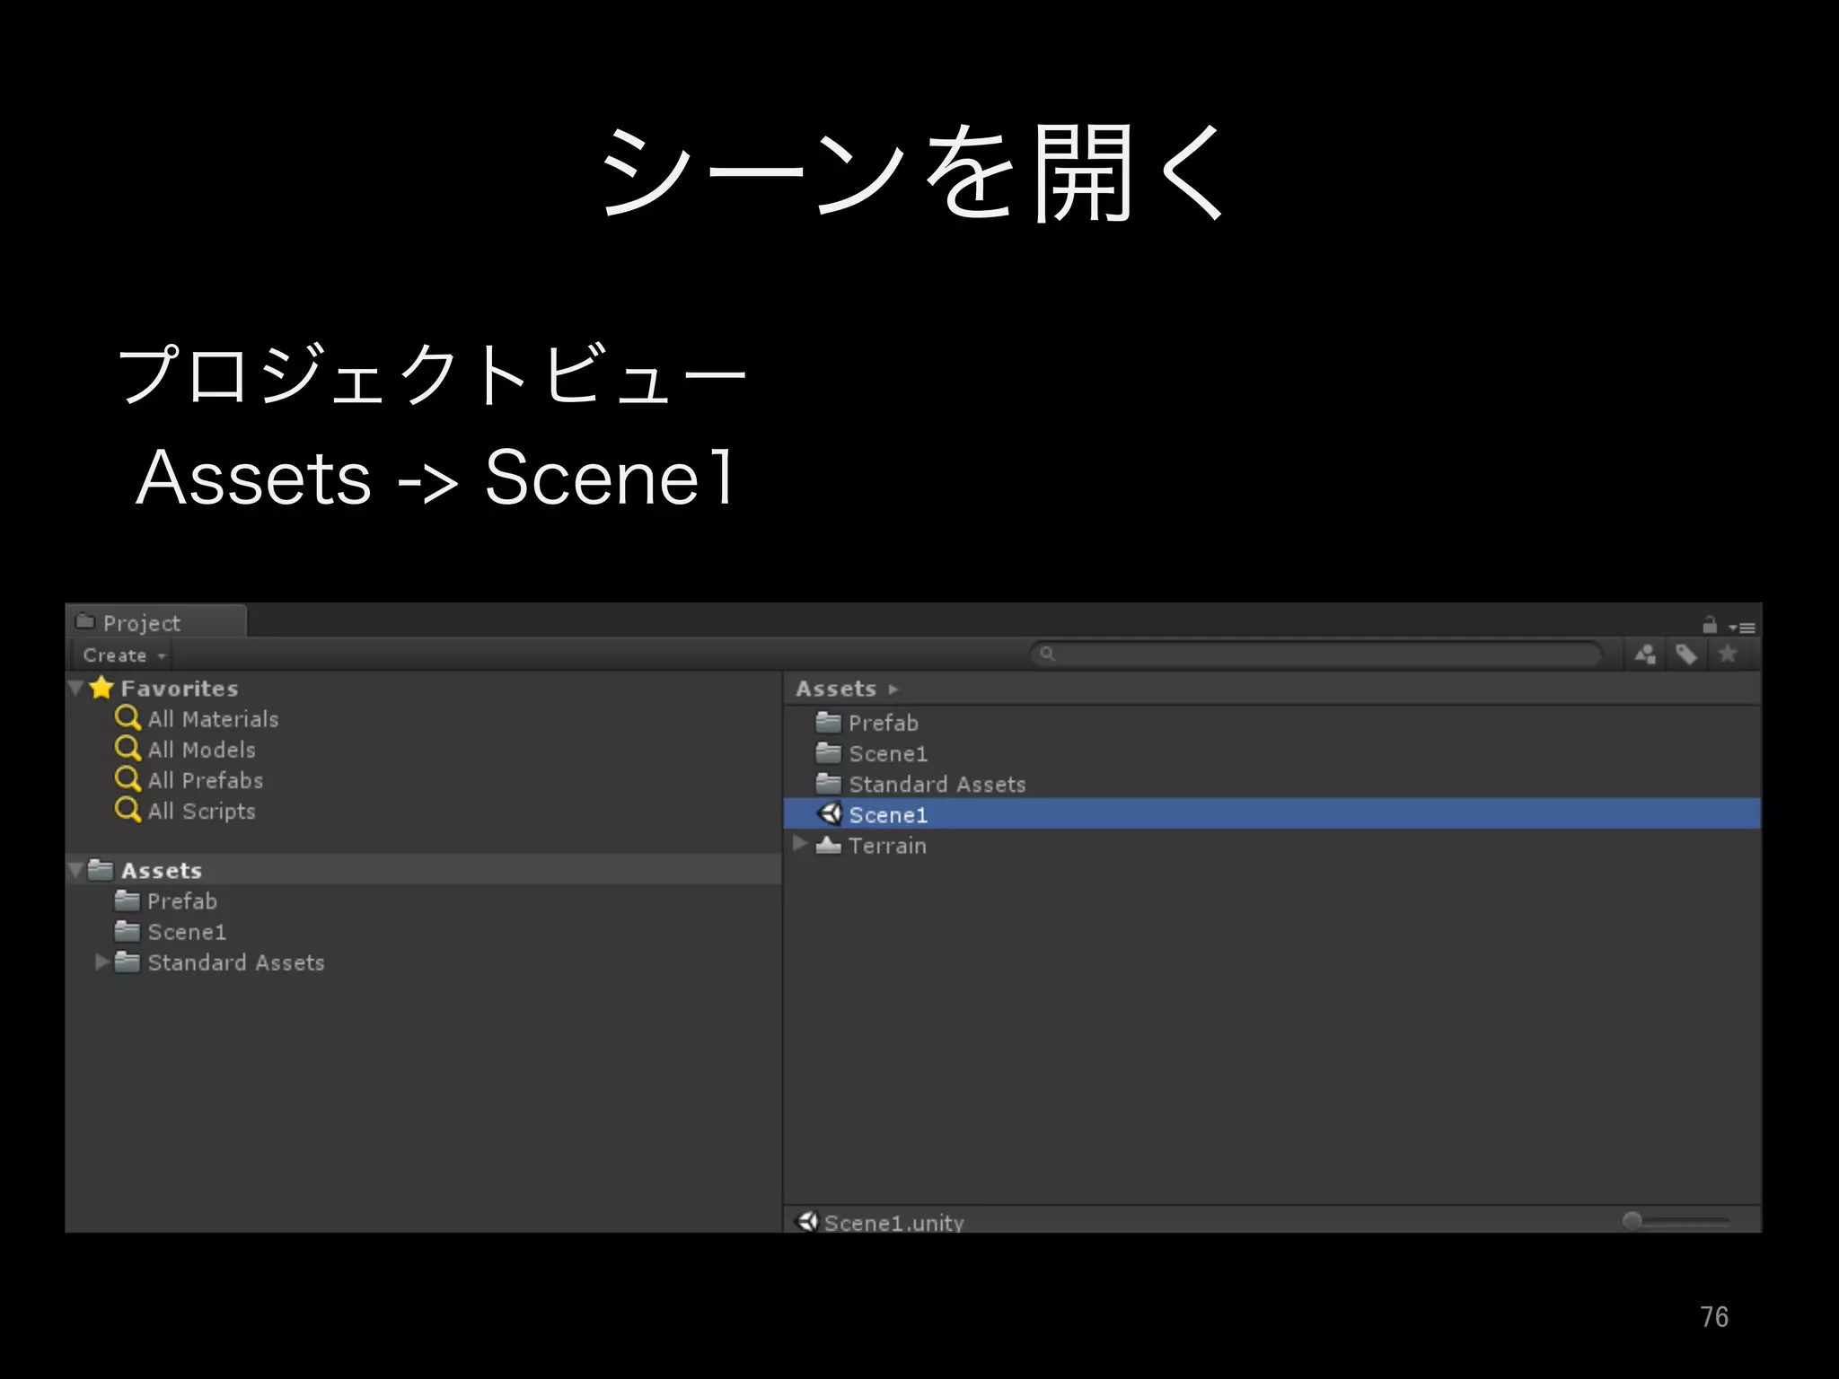This screenshot has width=1839, height=1379.
Task: Select the Scene1 Unity scene file
Action: (x=1271, y=814)
